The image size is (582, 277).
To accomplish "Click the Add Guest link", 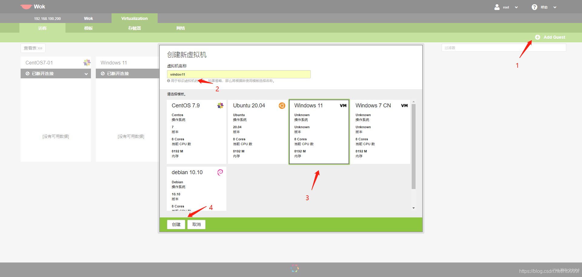I will [x=554, y=37].
